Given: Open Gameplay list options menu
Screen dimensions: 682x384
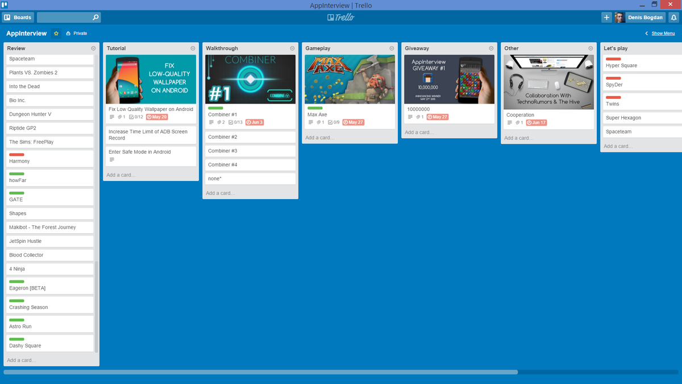Looking at the screenshot, I should 392,48.
